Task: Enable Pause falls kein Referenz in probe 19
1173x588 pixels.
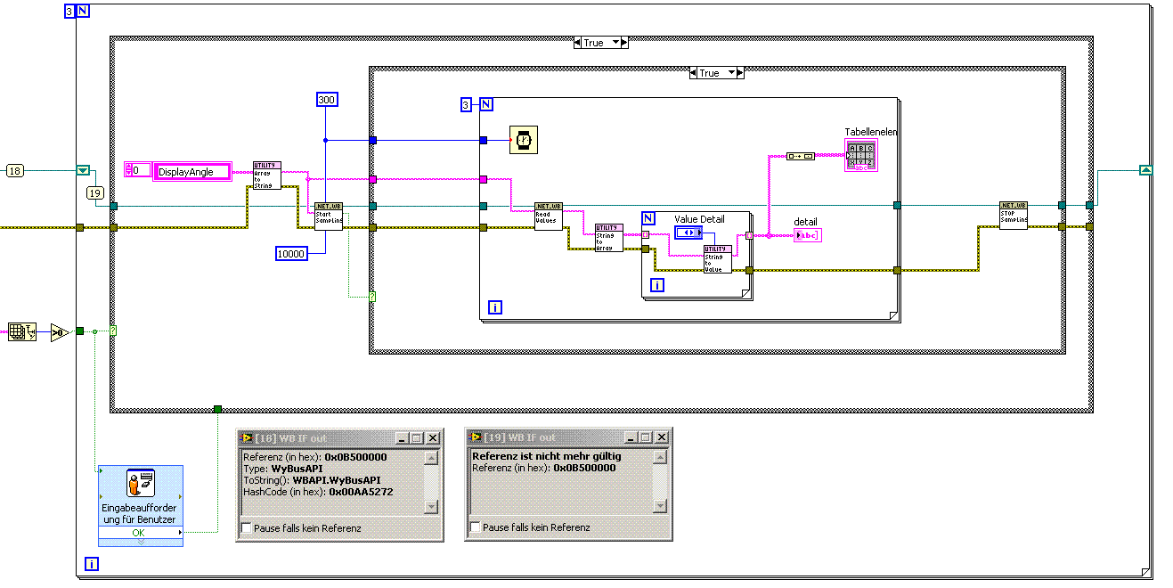Action: 475,527
